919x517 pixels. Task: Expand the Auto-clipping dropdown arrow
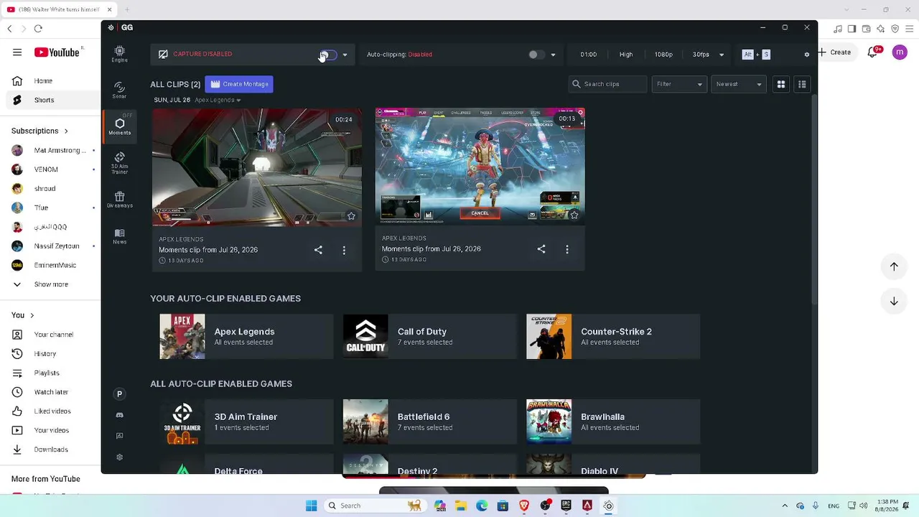553,55
